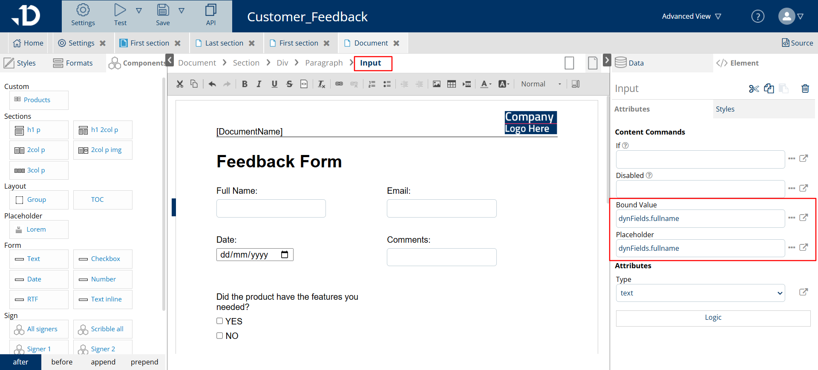The image size is (818, 370).
Task: Check the YES checkbox
Action: [220, 321]
